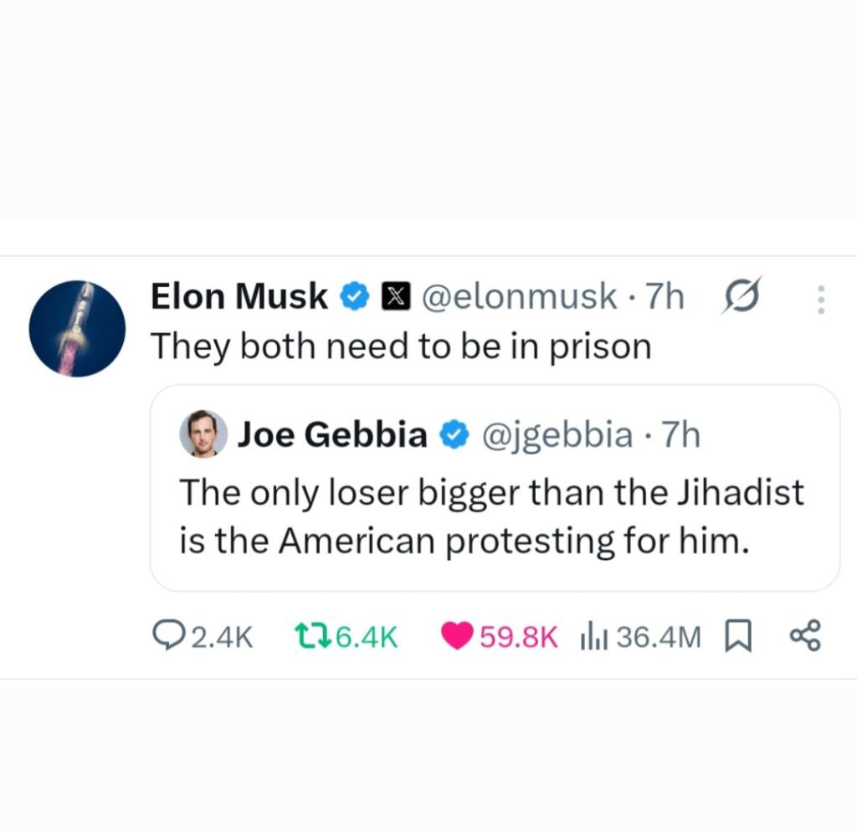857x832 pixels.
Task: Click the Joe Gebbia name
Action: 332,435
